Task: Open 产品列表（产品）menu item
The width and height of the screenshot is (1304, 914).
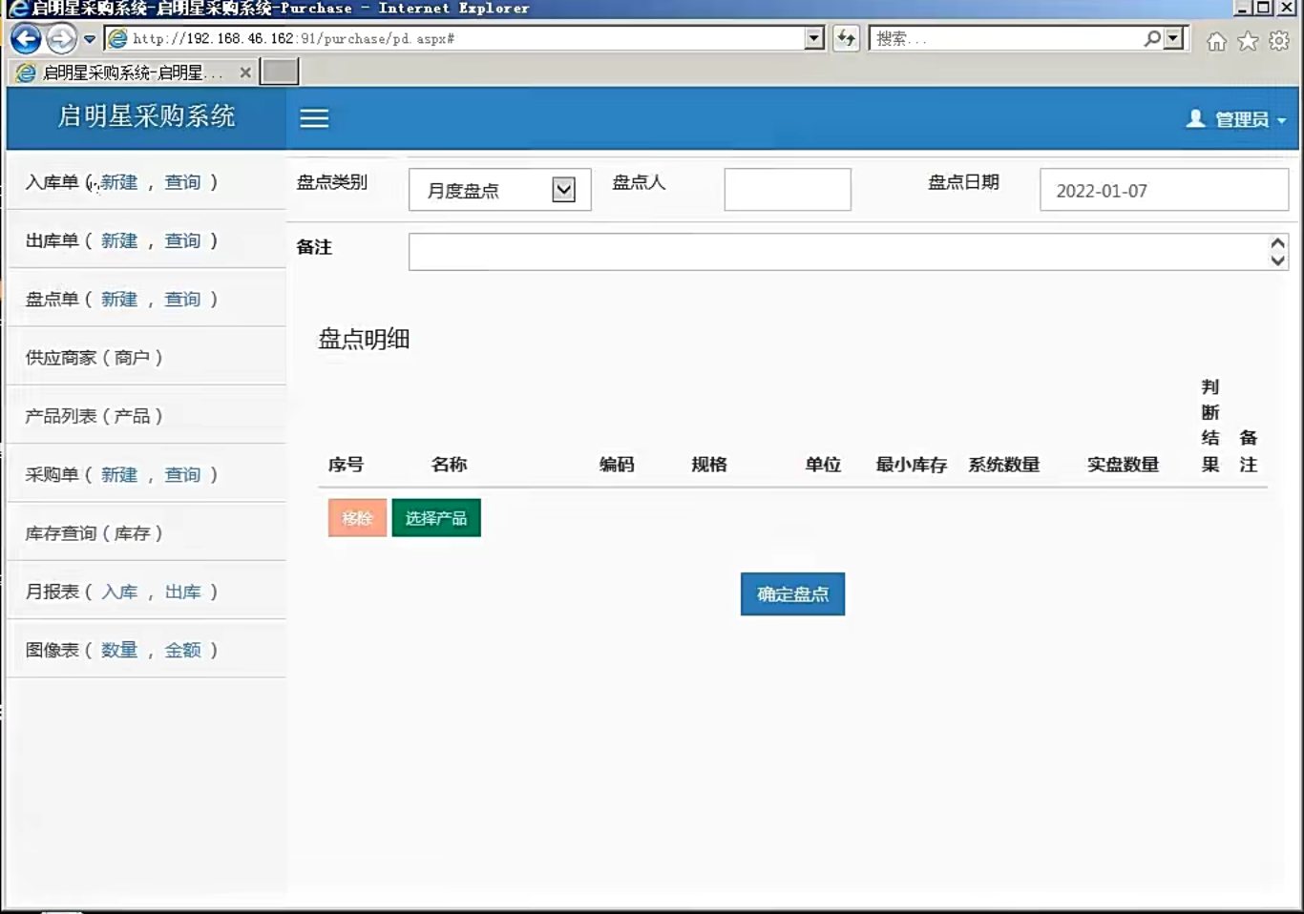Action: pyautogui.click(x=94, y=416)
